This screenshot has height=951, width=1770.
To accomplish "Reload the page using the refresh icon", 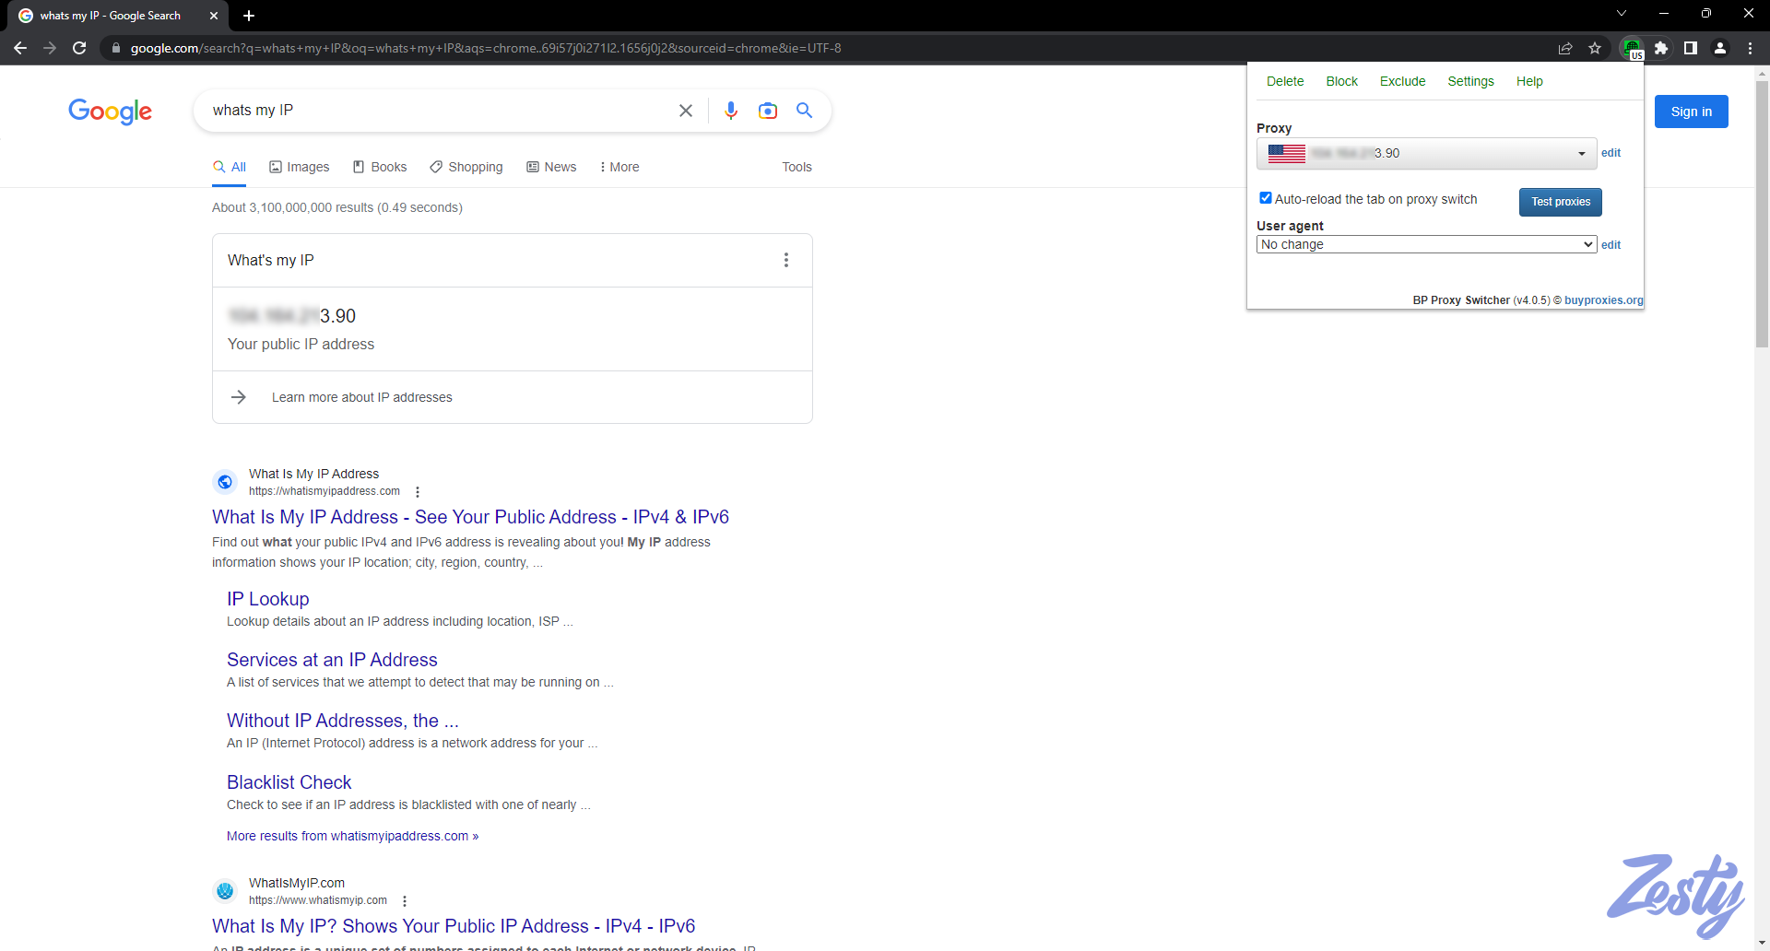I will [79, 48].
